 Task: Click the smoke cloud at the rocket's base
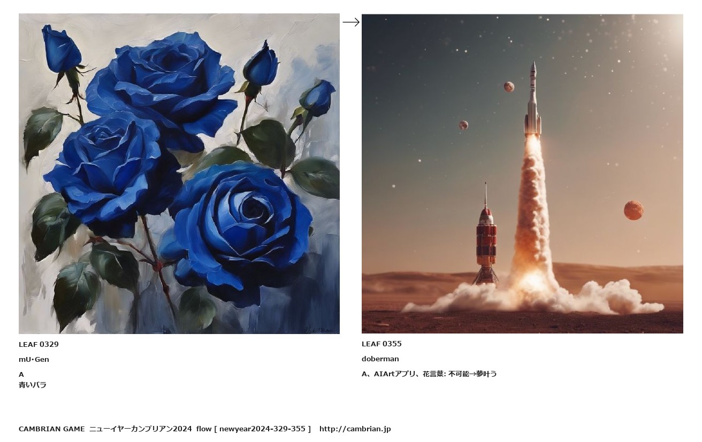point(532,297)
